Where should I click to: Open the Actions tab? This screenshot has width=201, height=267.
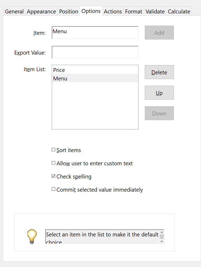(113, 11)
